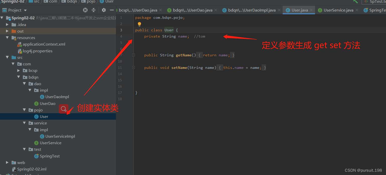Click the applicationContext.xml file icon
Screen dimensions: 386x175
(x=20, y=44)
